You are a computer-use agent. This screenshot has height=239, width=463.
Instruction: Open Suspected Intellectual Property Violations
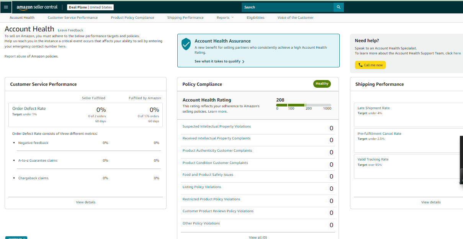217,126
